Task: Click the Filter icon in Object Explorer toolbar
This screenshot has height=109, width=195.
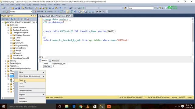Action: point(22,19)
